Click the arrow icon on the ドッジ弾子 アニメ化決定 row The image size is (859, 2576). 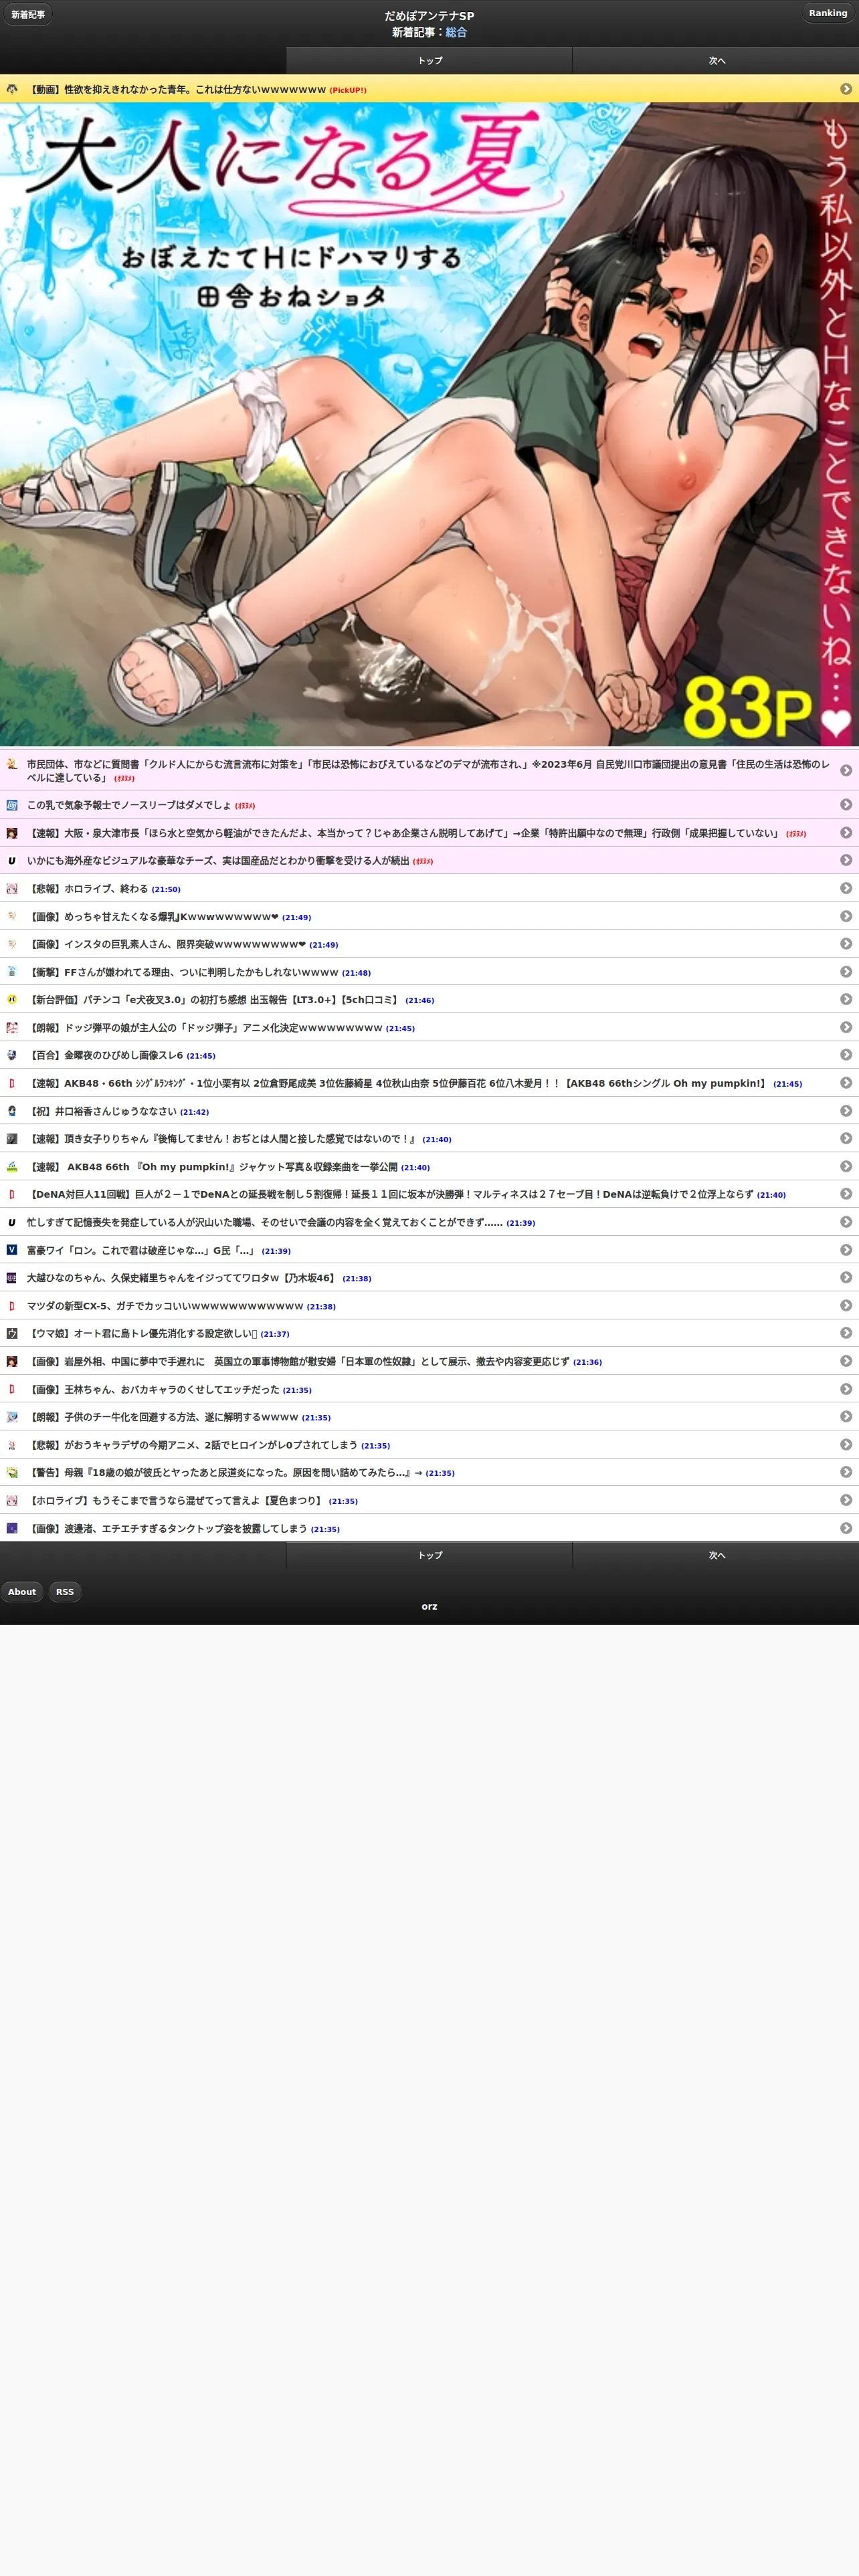click(846, 1027)
